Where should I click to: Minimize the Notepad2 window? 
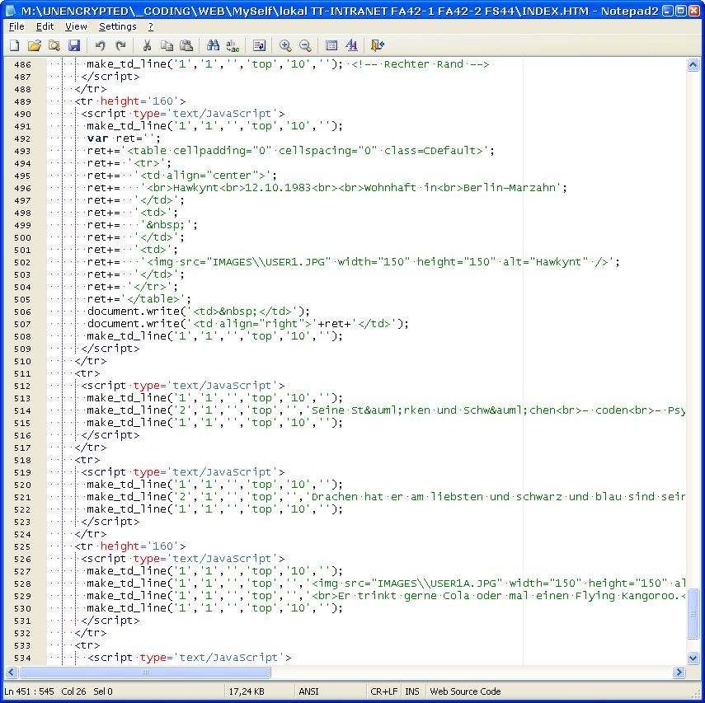pyautogui.click(x=668, y=11)
